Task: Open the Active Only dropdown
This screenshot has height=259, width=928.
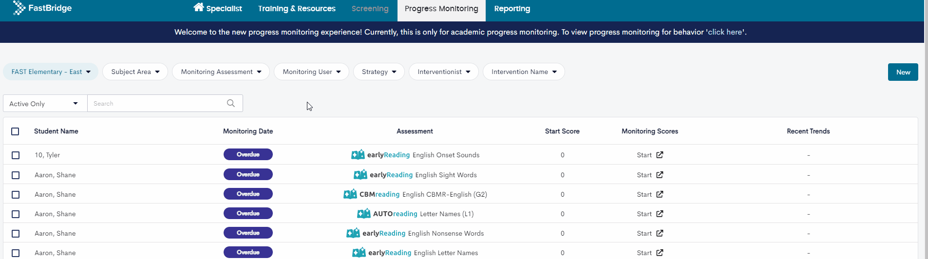Action: pos(45,103)
